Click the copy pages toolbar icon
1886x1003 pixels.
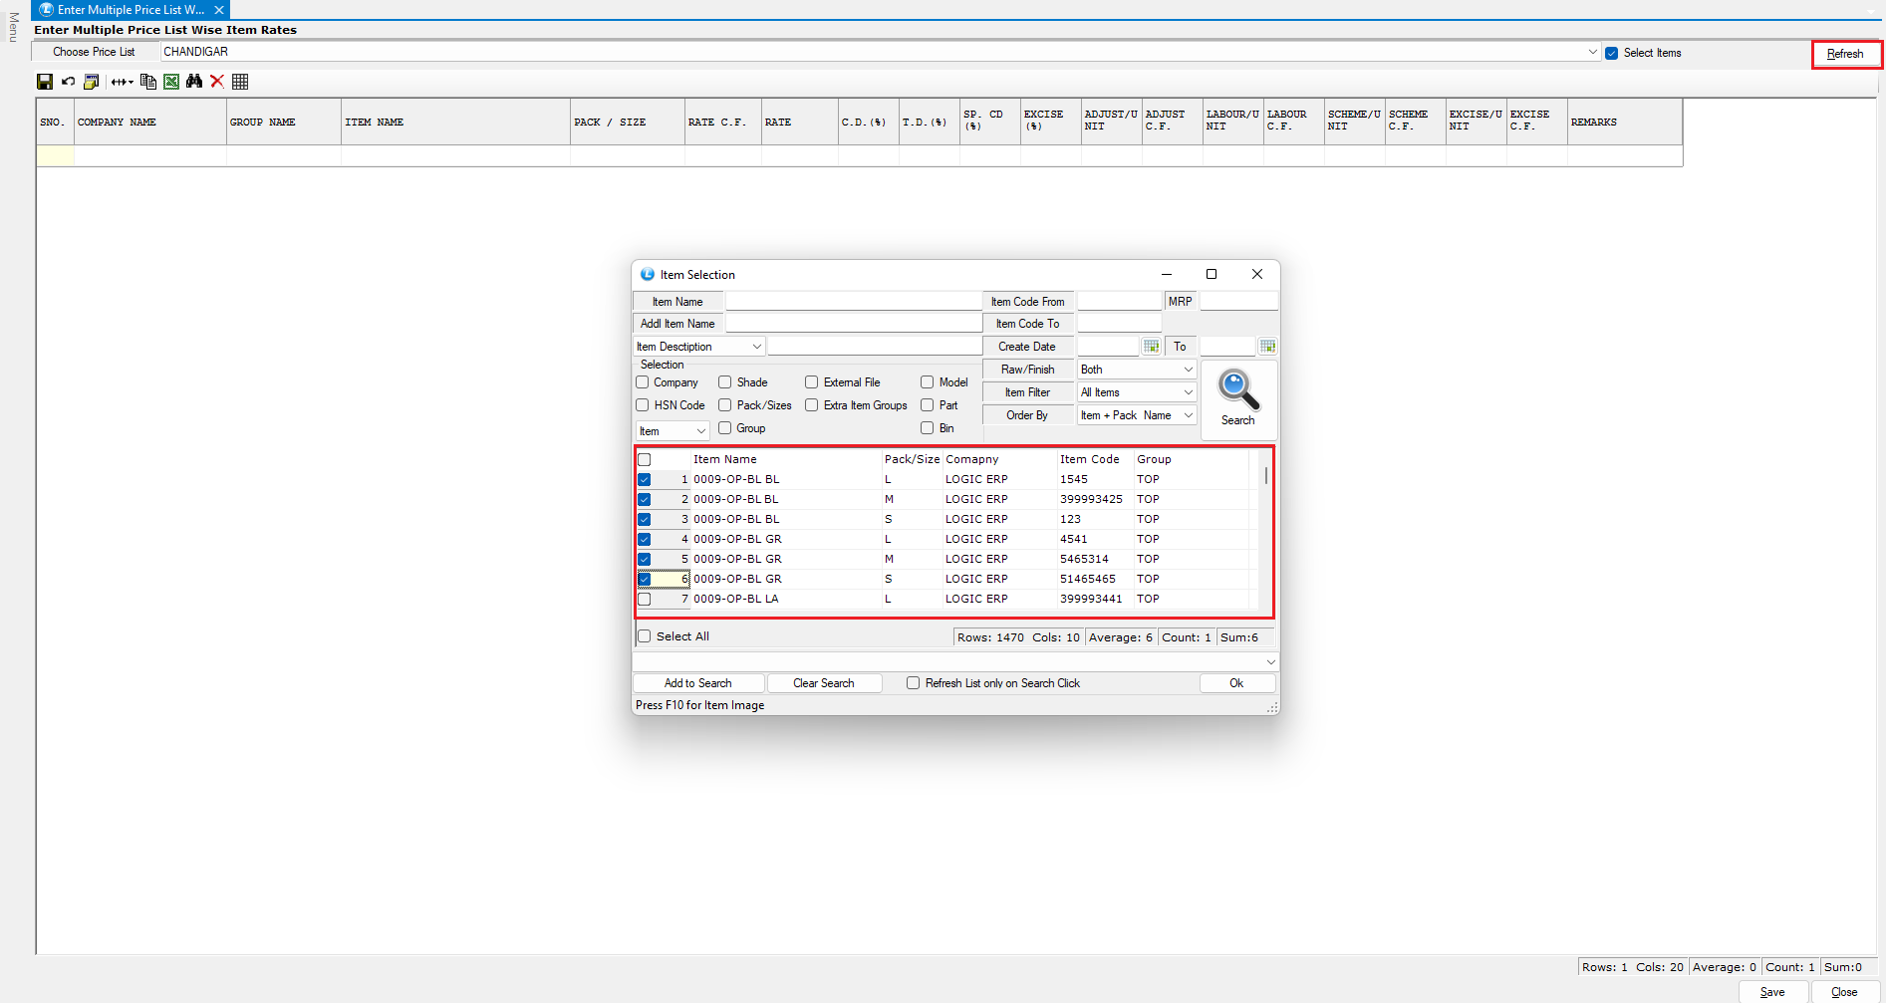coord(148,82)
